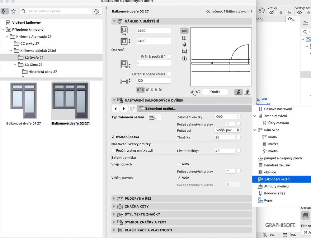311x238 pixels.
Task: Open Historická okna 27 folder
Action: pos(43,72)
